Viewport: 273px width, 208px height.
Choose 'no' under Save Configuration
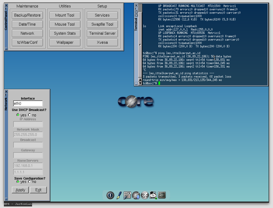coord(30,182)
